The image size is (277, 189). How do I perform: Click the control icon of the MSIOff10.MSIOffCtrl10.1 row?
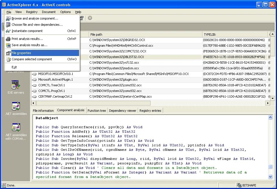click(35, 74)
